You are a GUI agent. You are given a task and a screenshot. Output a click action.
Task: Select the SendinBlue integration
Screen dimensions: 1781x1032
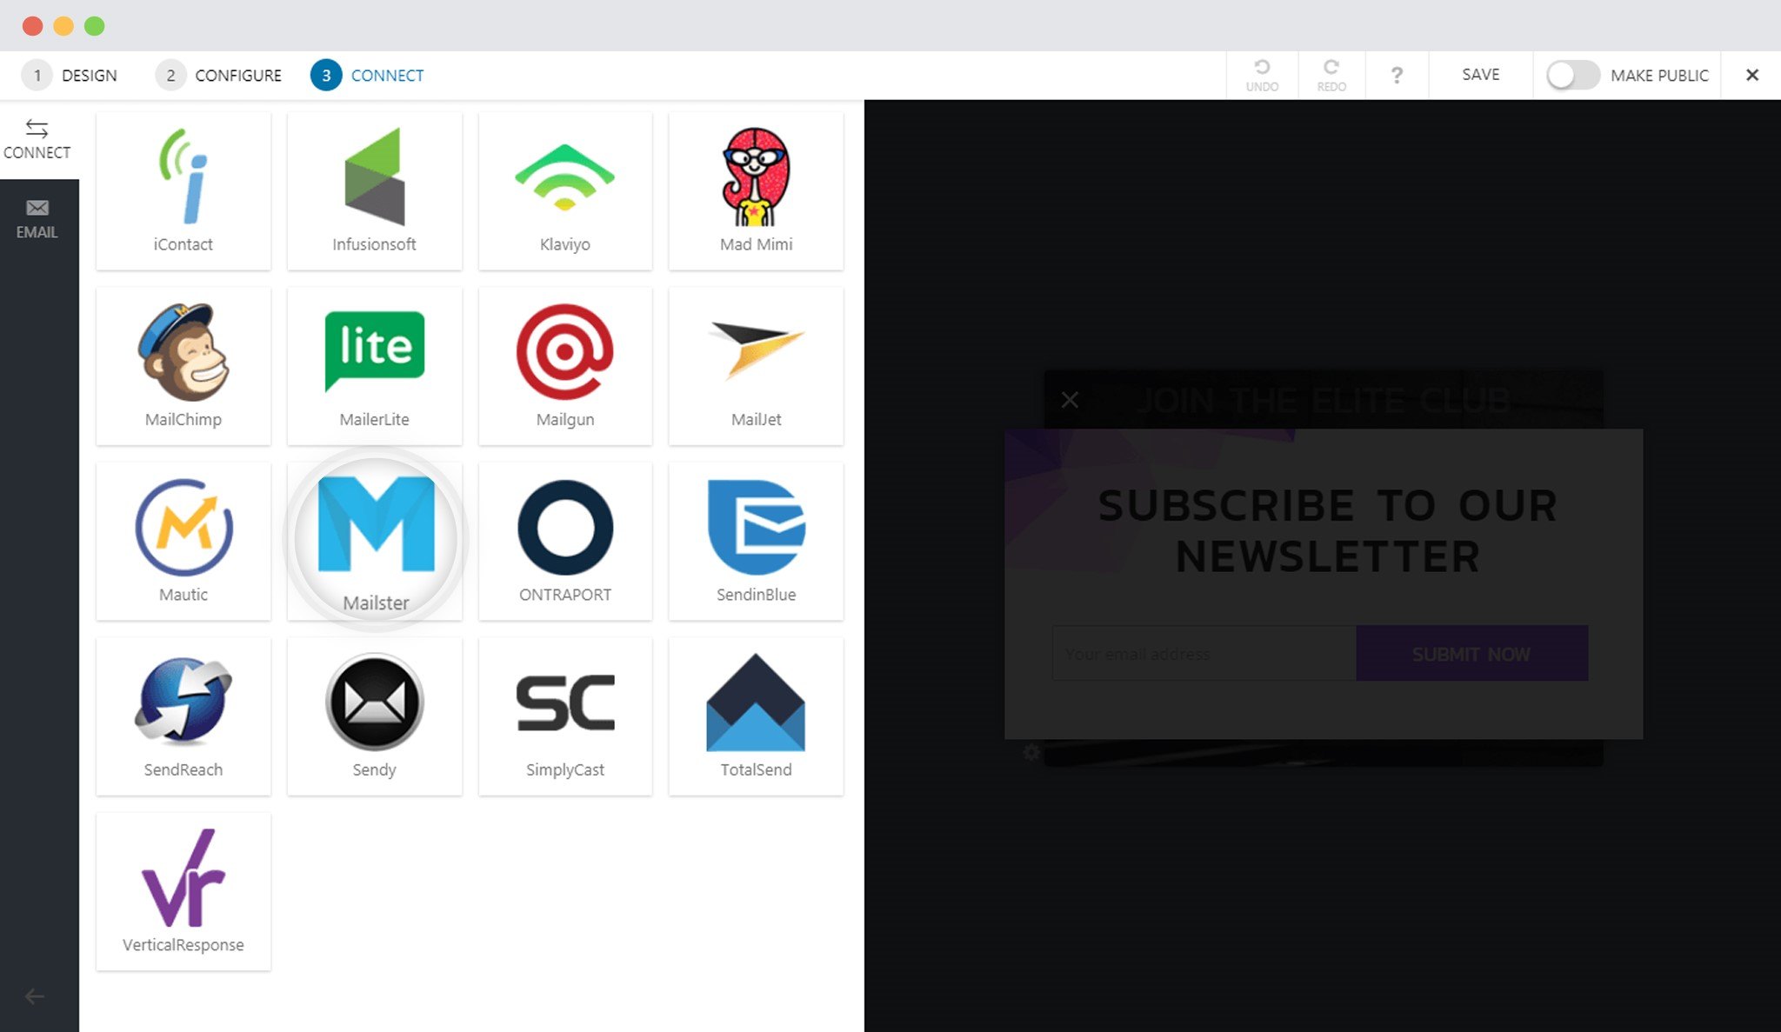pos(756,541)
